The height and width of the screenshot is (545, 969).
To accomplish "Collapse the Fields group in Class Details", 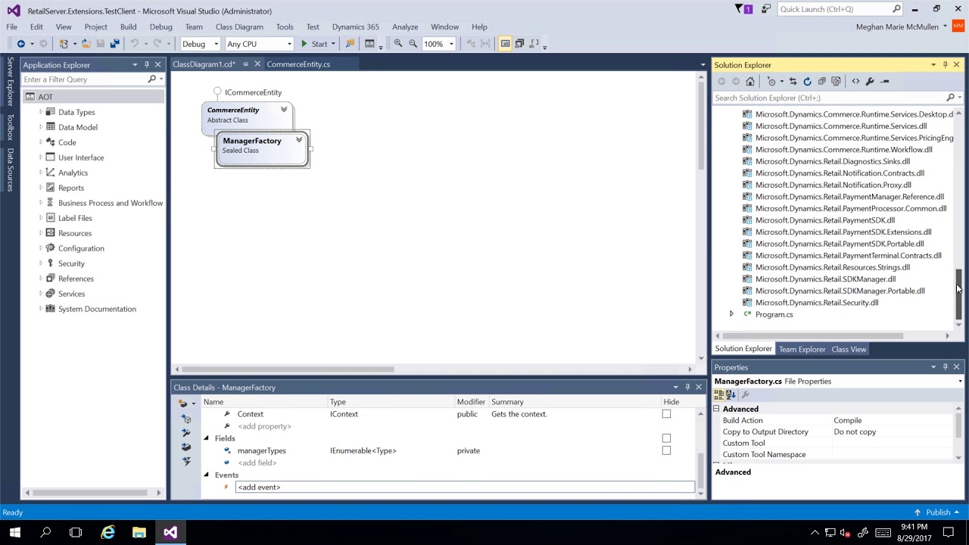I will (x=206, y=438).
